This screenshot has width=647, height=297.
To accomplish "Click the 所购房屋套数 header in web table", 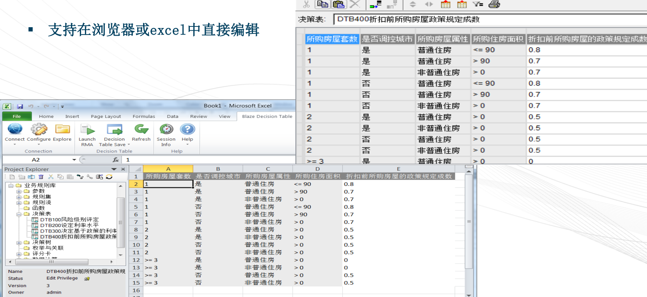I will click(332, 39).
